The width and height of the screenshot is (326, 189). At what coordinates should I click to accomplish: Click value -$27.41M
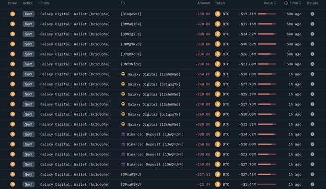247,174
